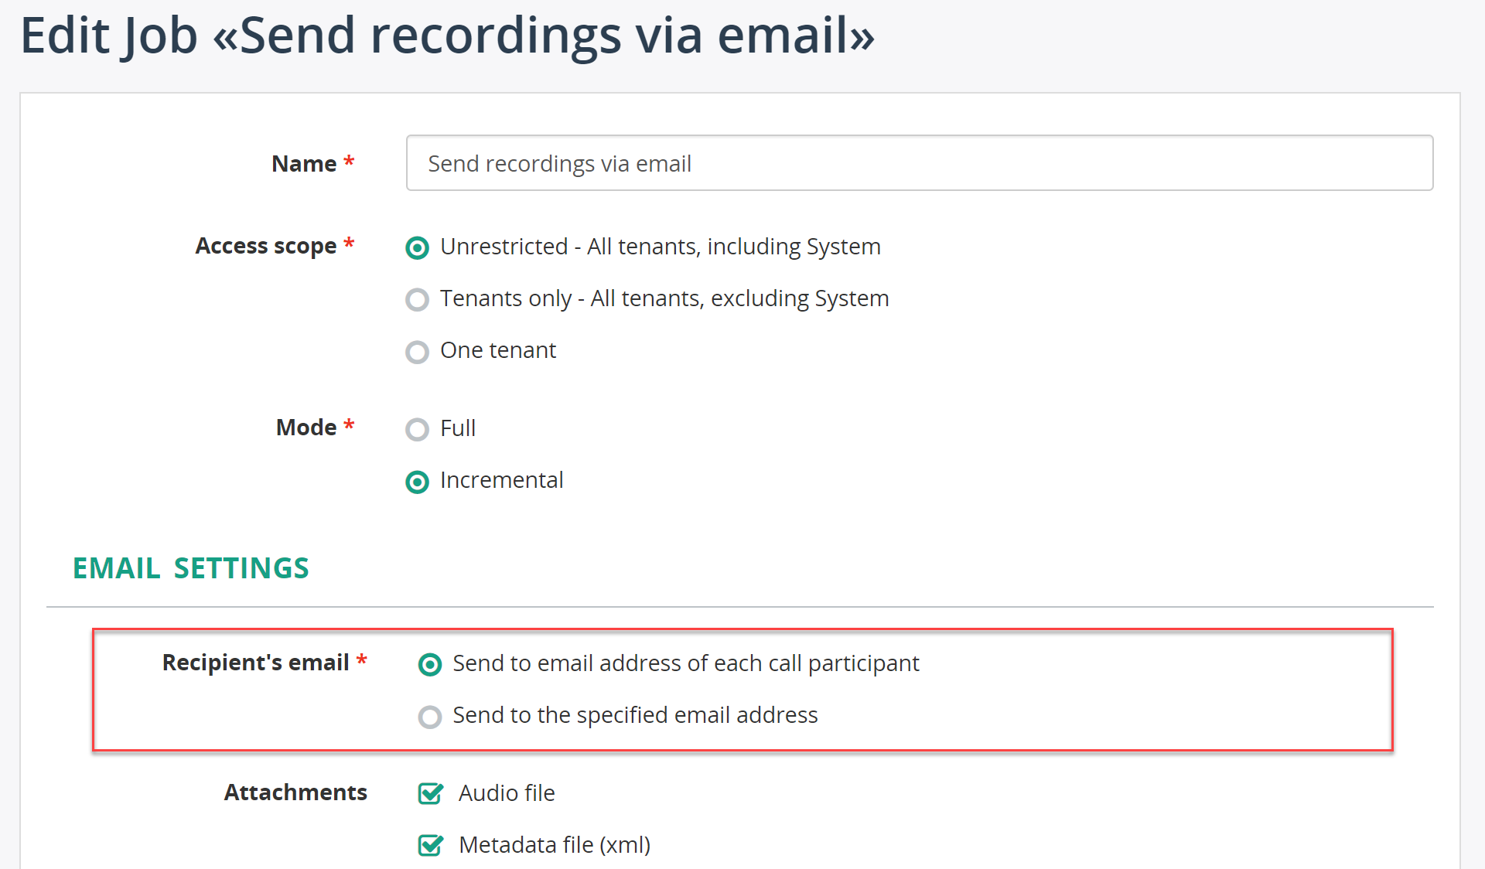The height and width of the screenshot is (869, 1485).
Task: Select Unrestricted access scope radio button
Action: point(417,247)
